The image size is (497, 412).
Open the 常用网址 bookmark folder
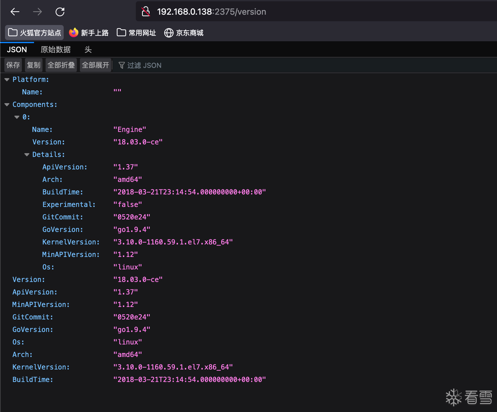(136, 33)
